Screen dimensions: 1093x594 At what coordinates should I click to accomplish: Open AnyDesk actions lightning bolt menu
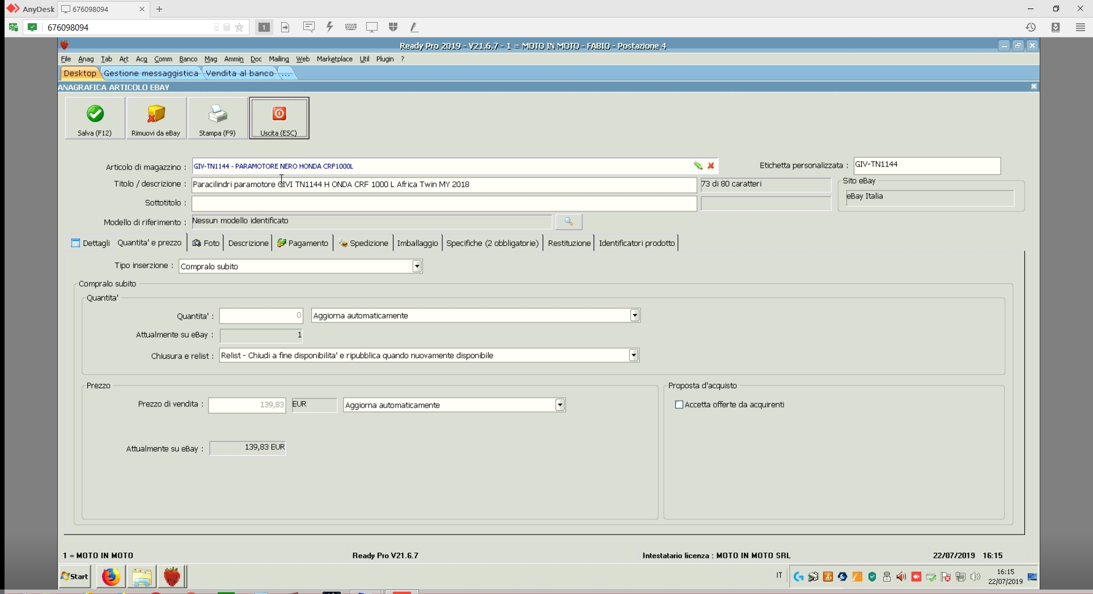[329, 27]
